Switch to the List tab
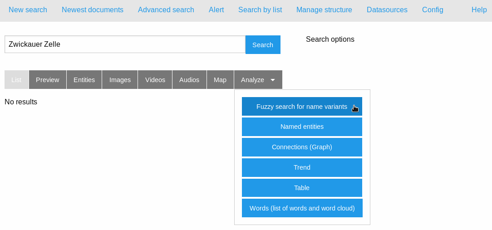 tap(16, 80)
